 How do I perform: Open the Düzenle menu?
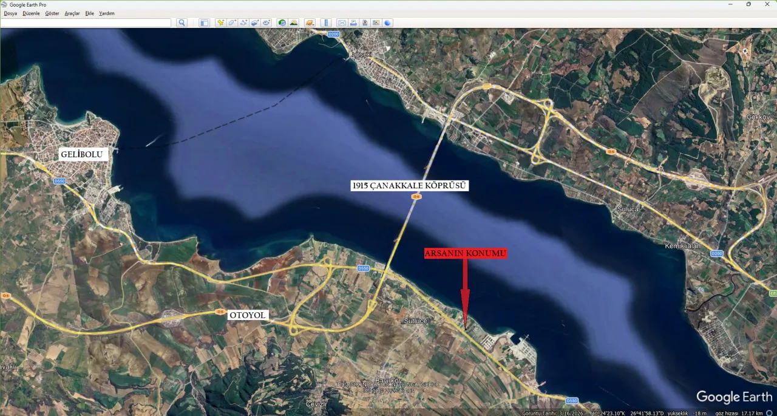point(31,13)
